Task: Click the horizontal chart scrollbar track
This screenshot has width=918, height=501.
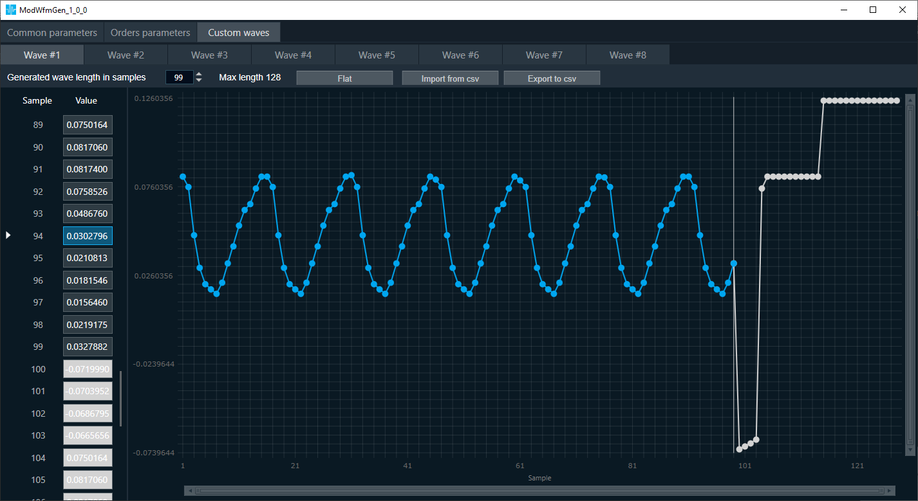Action: (540, 491)
